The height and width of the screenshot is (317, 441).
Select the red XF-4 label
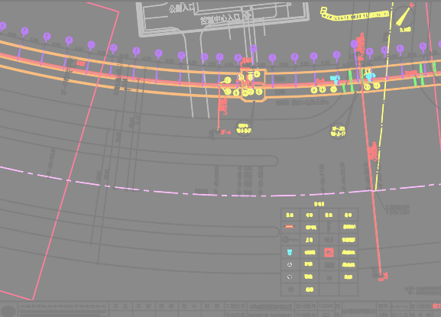225,132
